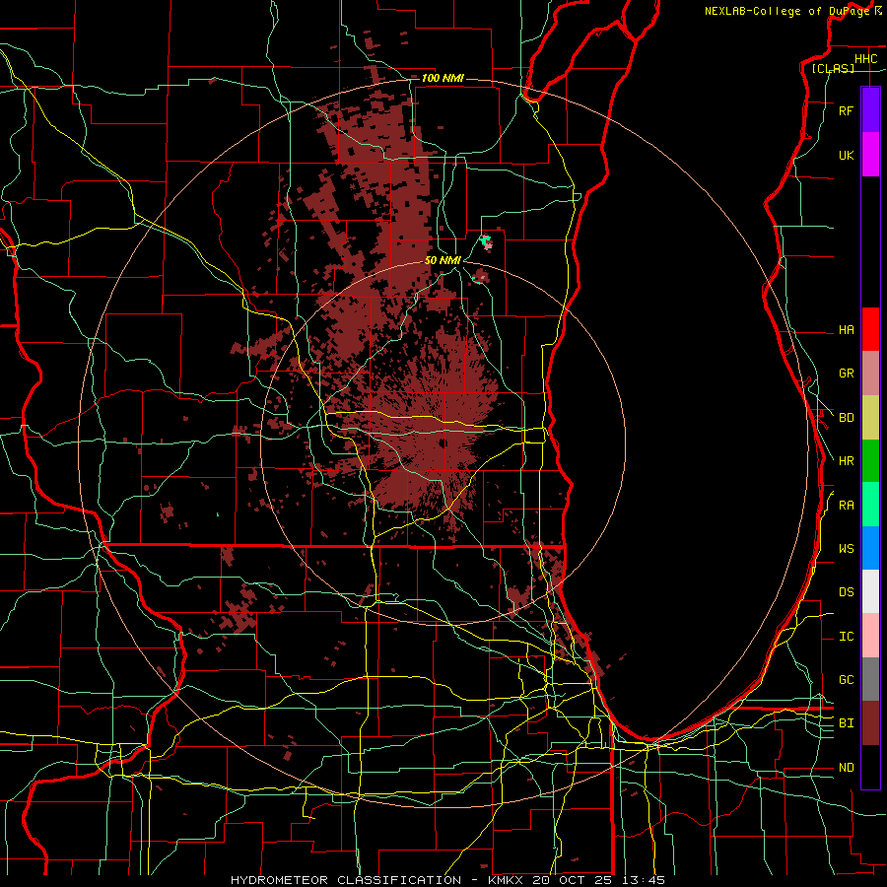The height and width of the screenshot is (887, 887).
Task: Click the 'GR' legend label
Action: pos(846,374)
